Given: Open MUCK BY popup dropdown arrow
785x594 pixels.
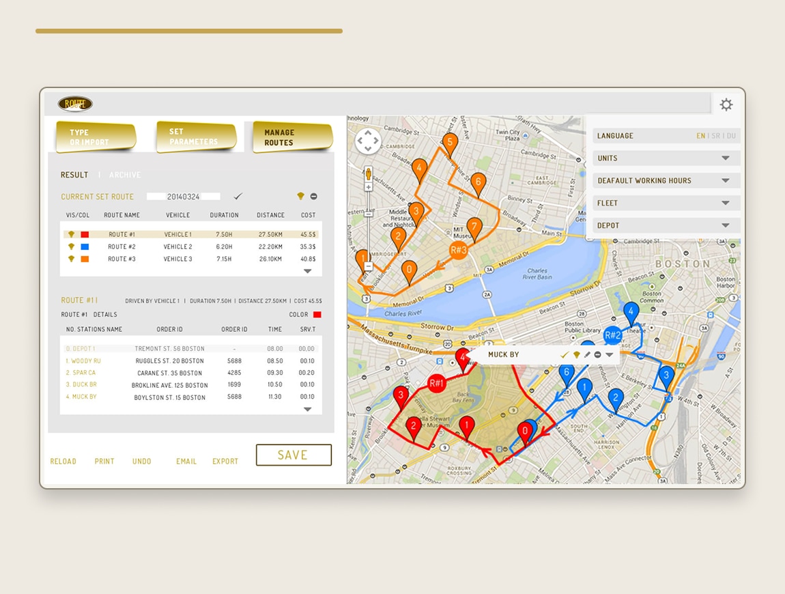Looking at the screenshot, I should (610, 354).
